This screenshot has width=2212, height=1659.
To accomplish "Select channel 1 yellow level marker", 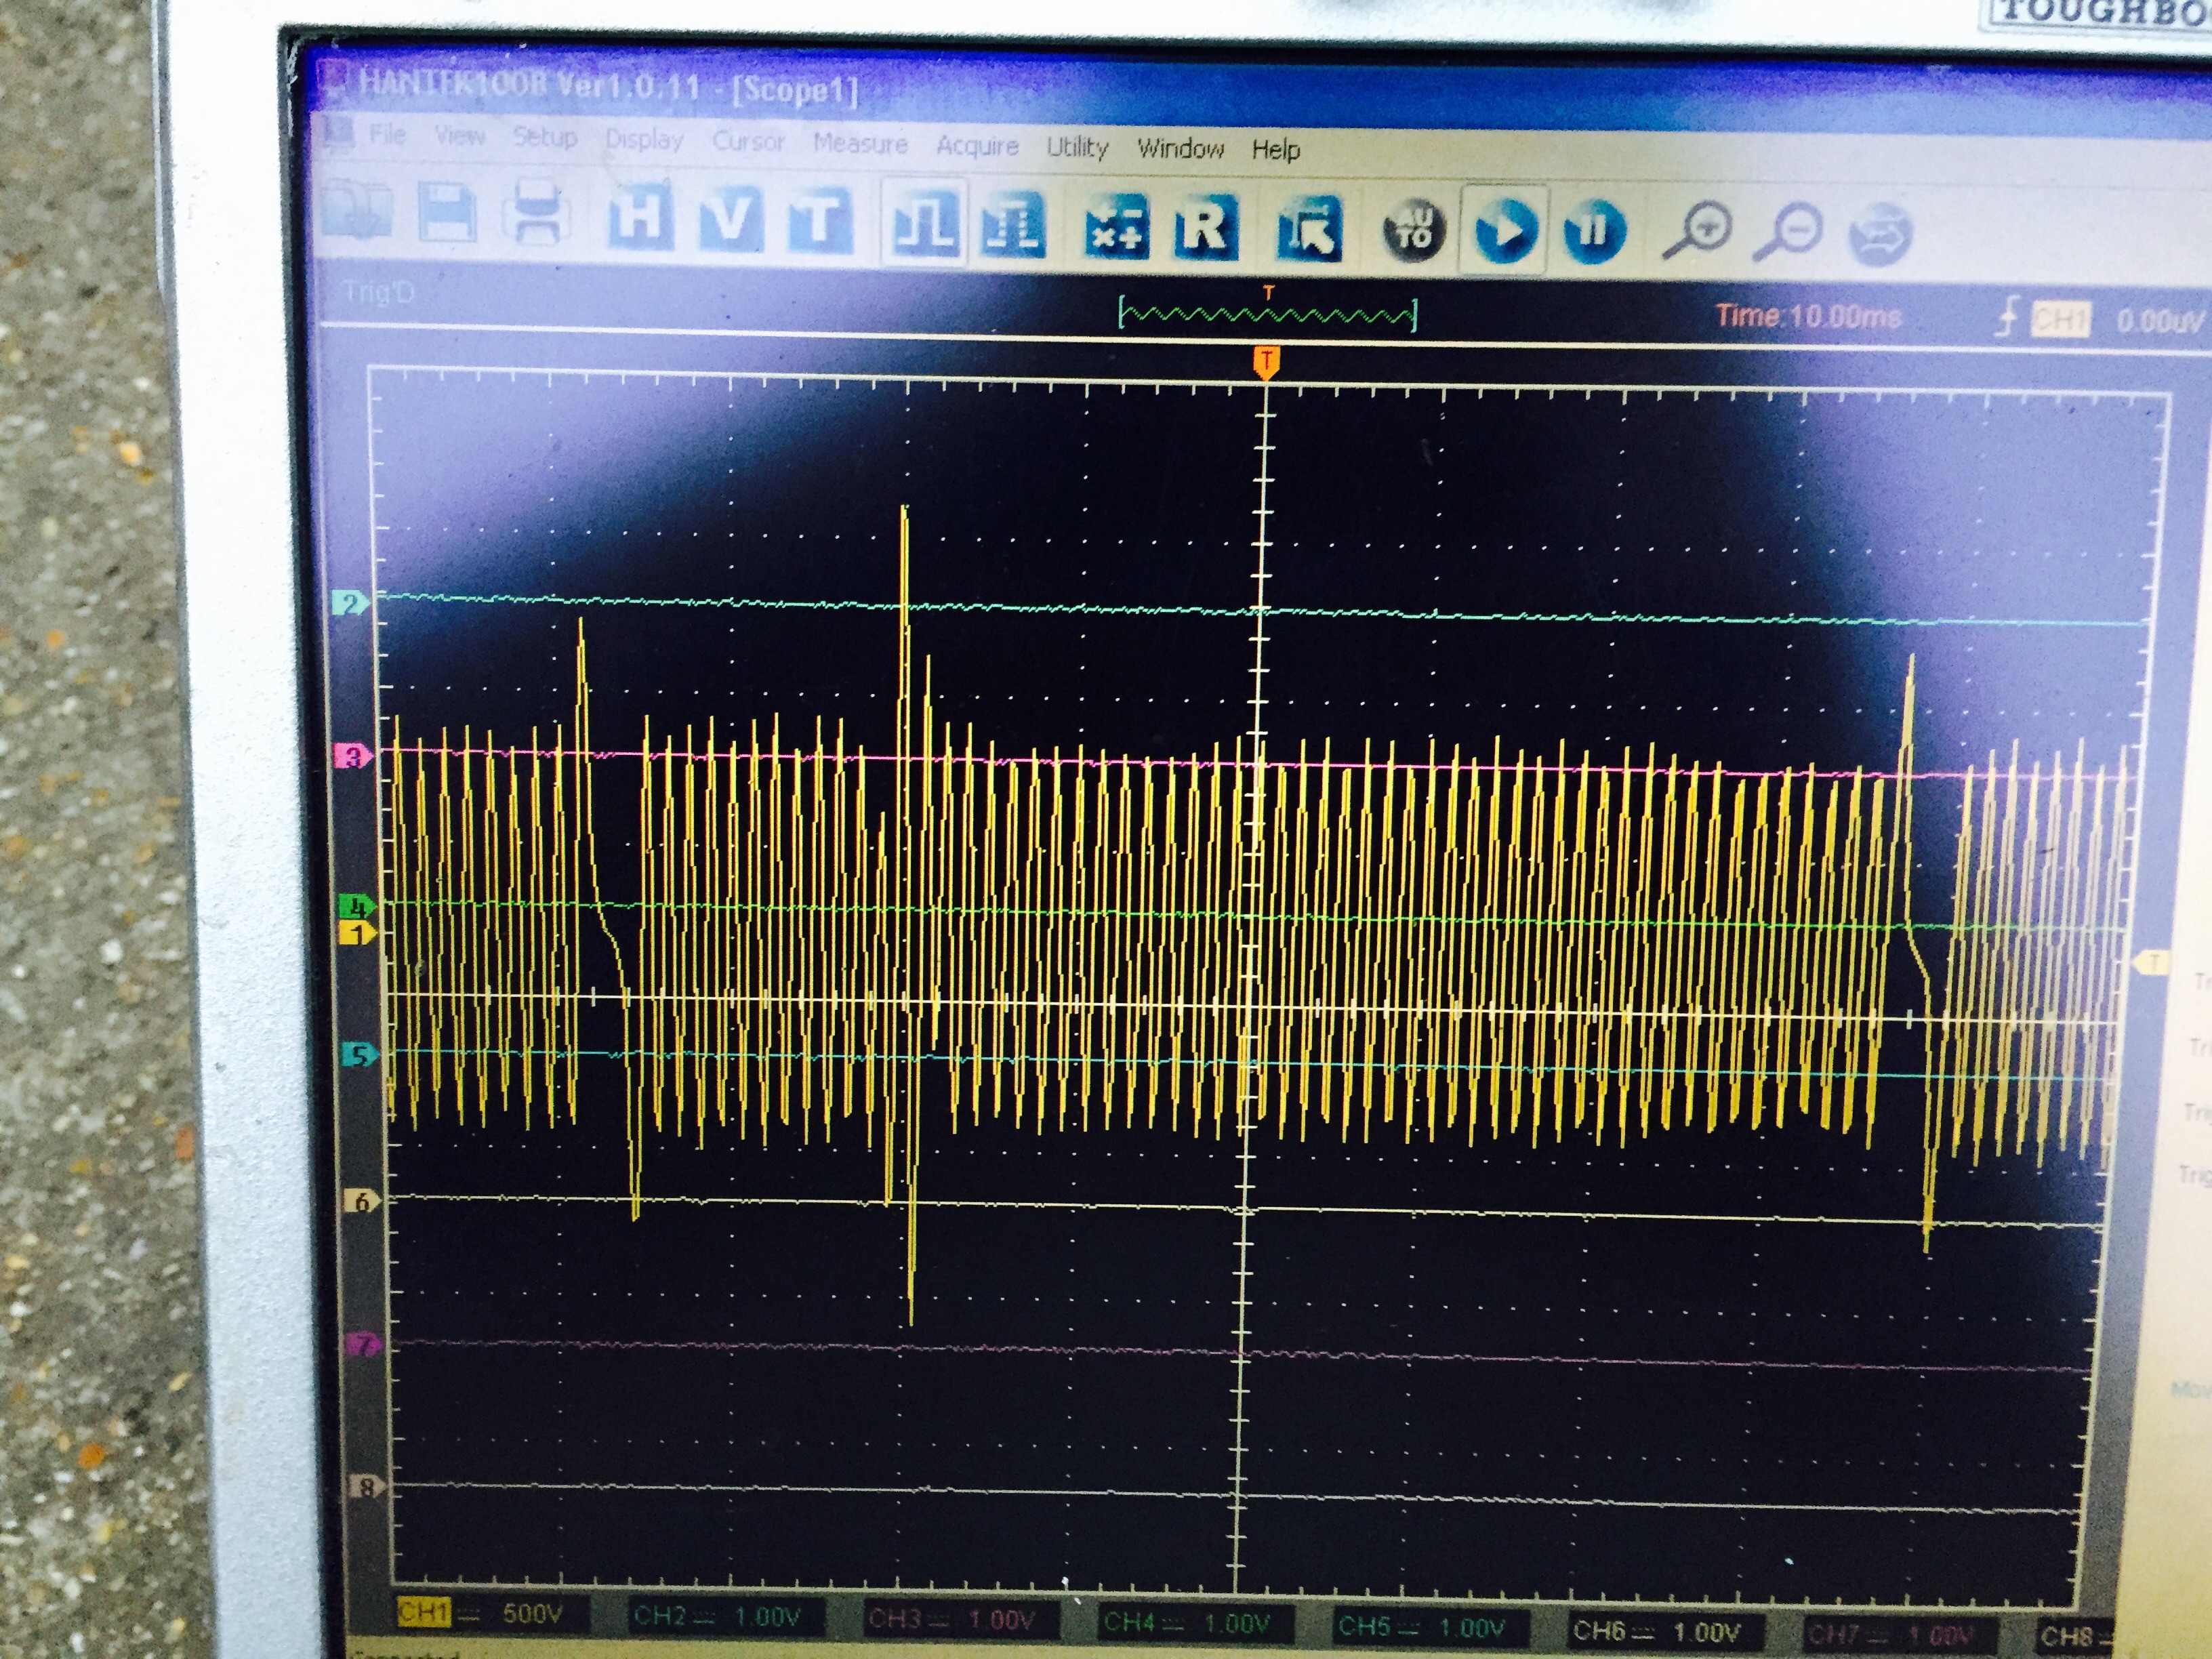I will [358, 934].
